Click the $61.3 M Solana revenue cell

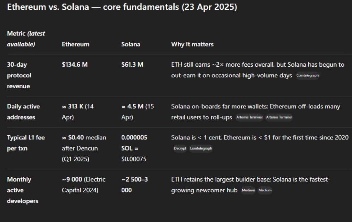(132, 65)
